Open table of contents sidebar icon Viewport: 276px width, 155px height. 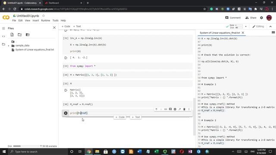coord(3,28)
